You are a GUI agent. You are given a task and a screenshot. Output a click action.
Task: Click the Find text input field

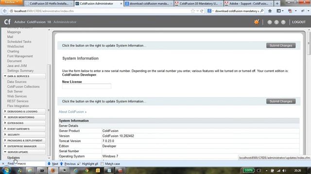[31, 163]
